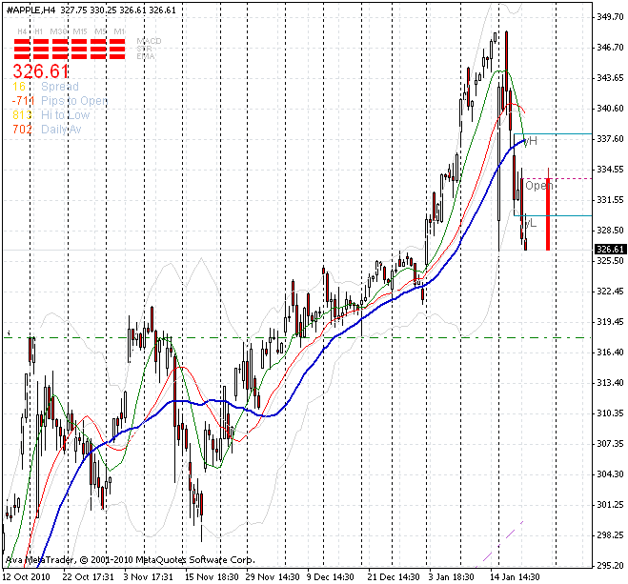
Task: Click the 14 Jan 14:30 date label
Action: (515, 577)
